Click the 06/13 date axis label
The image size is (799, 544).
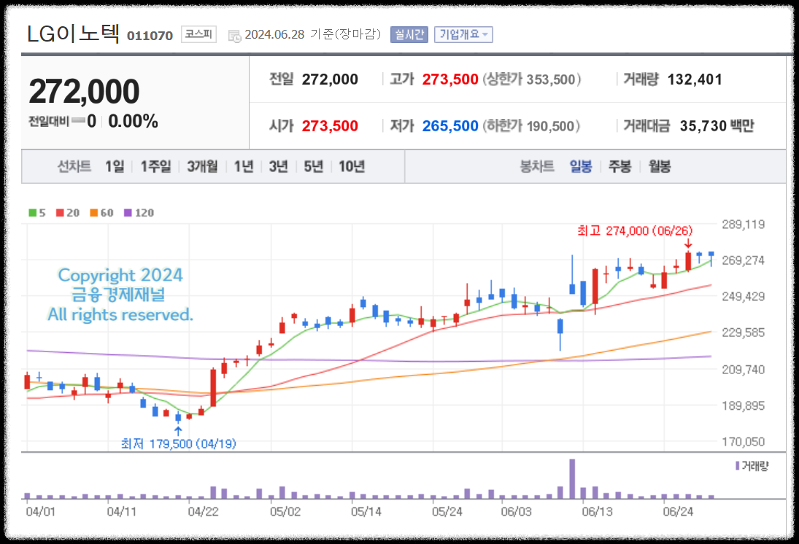pyautogui.click(x=597, y=511)
